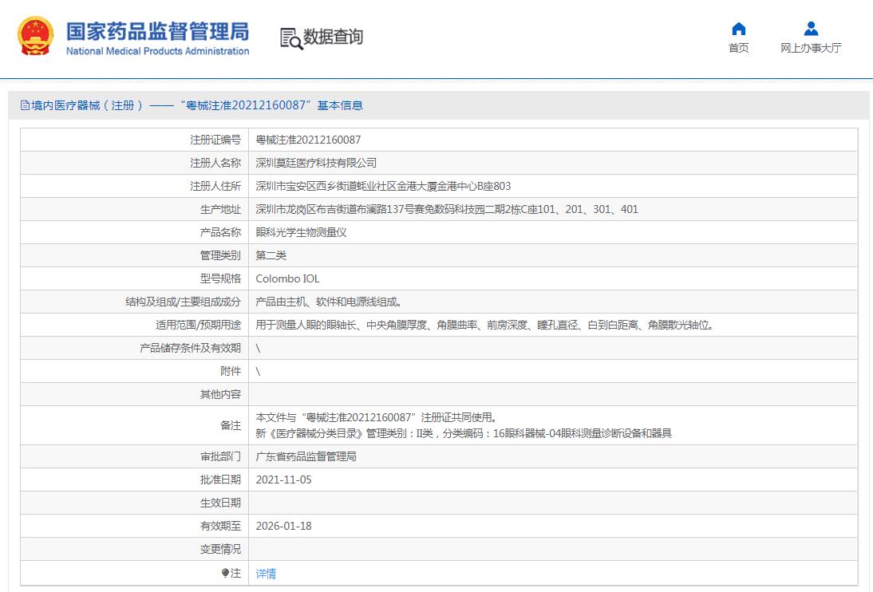Click the 注册人名称 label

point(215,164)
